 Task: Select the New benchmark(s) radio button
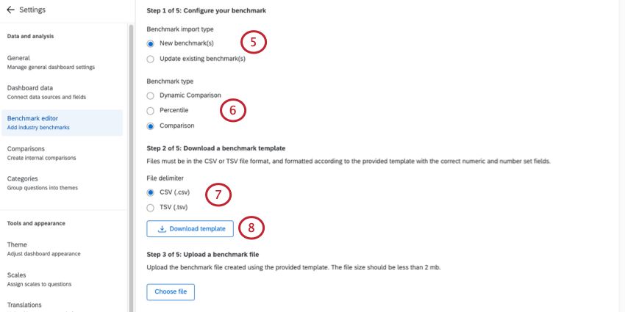(x=151, y=43)
